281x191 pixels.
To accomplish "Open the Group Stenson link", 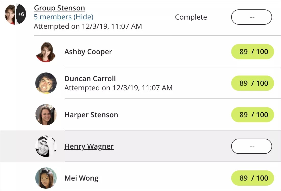I will point(59,8).
